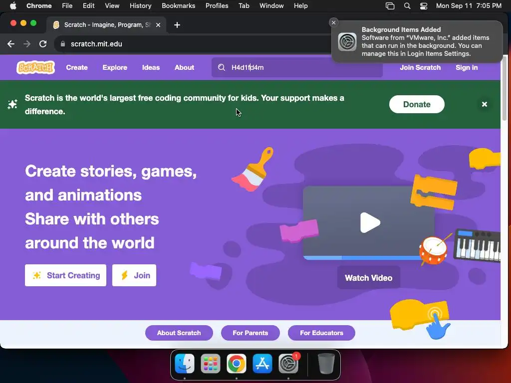Play the intro video
Screen dimensions: 511x383
click(x=370, y=223)
